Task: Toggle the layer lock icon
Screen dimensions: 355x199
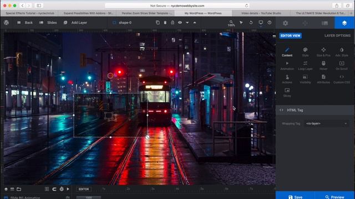Action: pyautogui.click(x=173, y=22)
